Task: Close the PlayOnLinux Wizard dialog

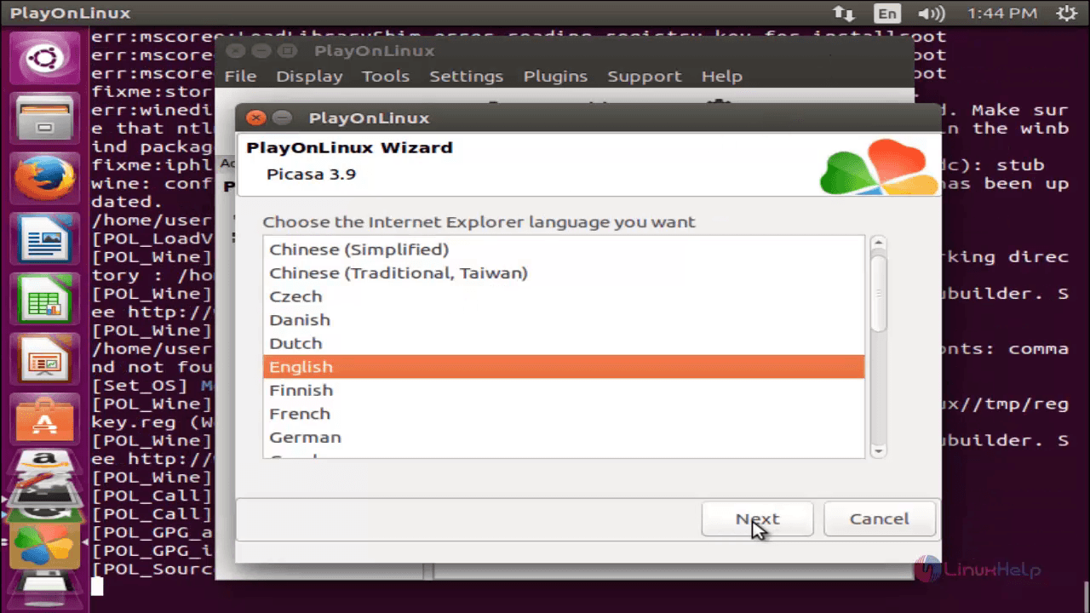Action: pyautogui.click(x=256, y=118)
